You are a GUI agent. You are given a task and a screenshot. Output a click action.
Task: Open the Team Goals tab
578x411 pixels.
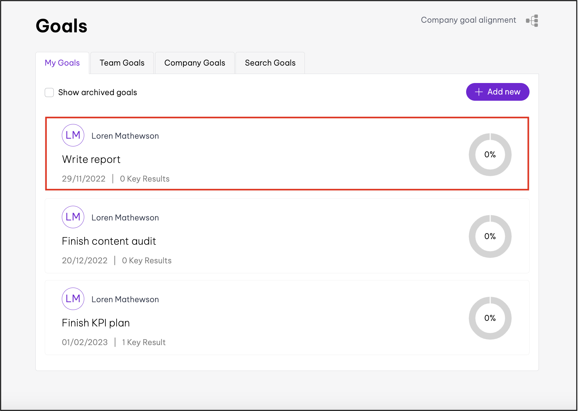click(122, 63)
